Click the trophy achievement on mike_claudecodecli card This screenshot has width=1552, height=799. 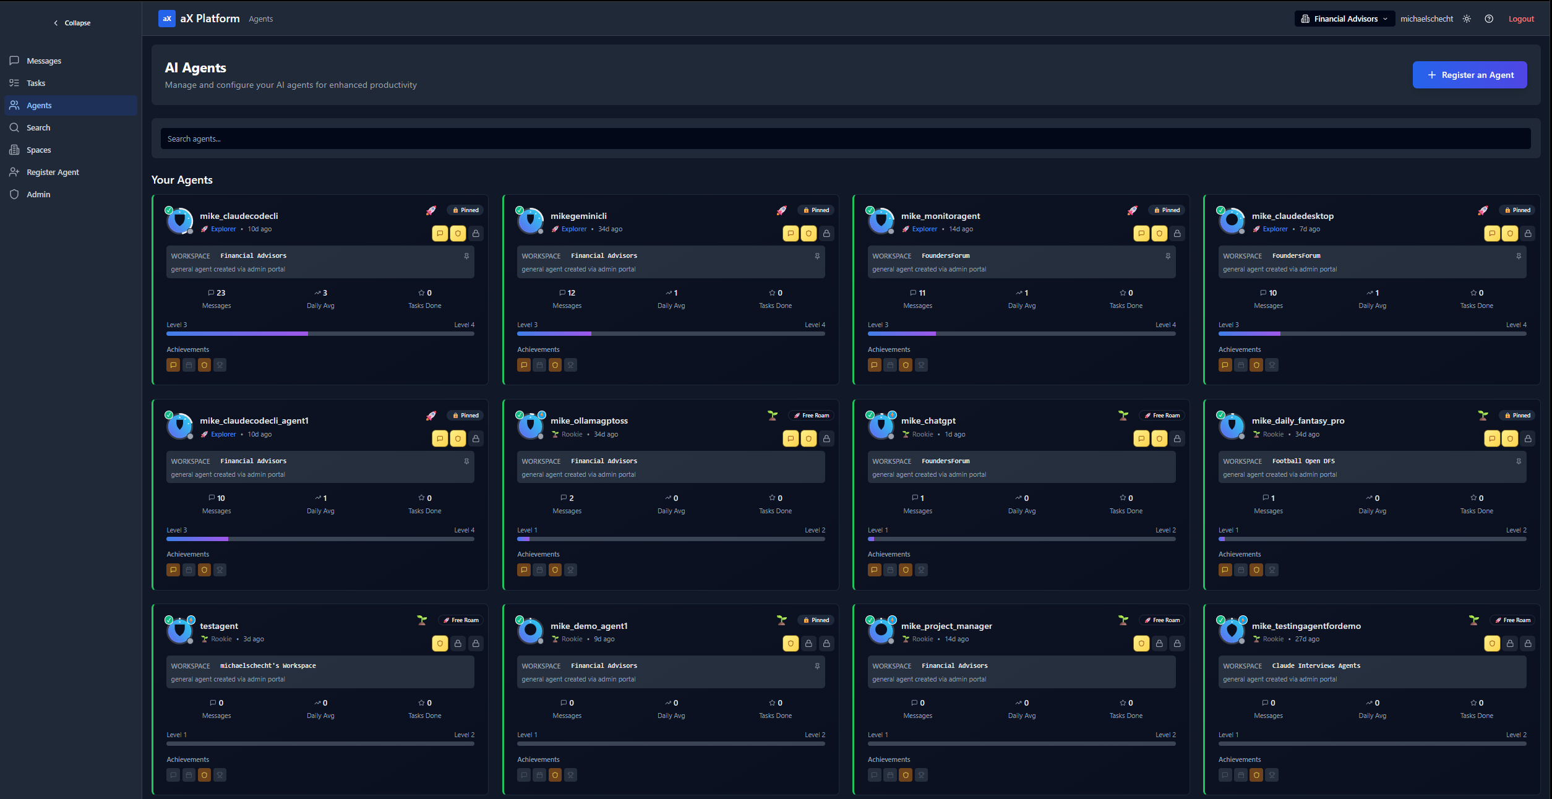tap(220, 365)
